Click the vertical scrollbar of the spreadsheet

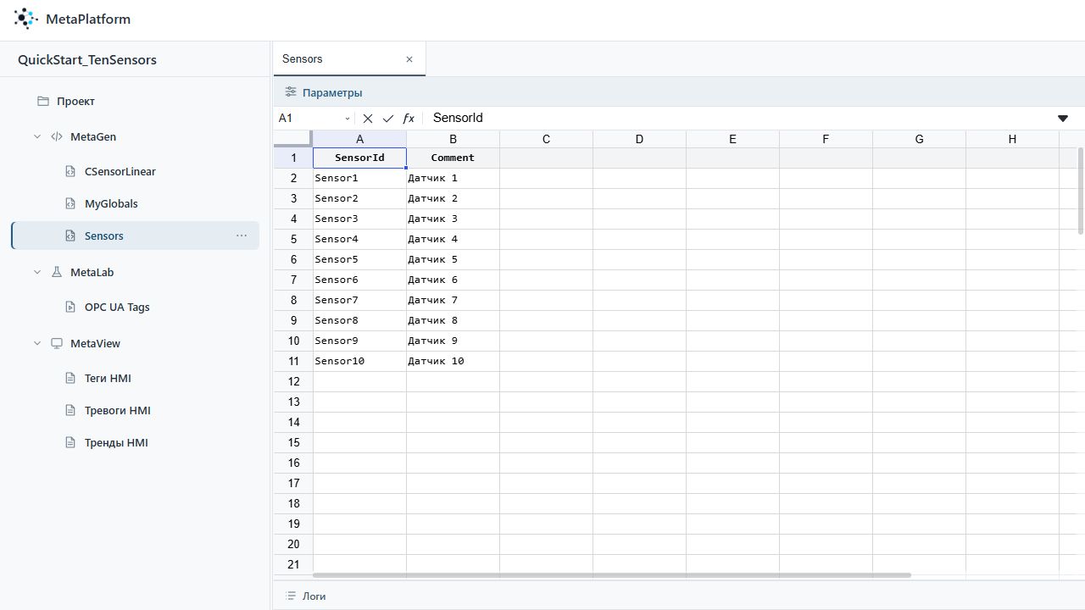point(1081,191)
